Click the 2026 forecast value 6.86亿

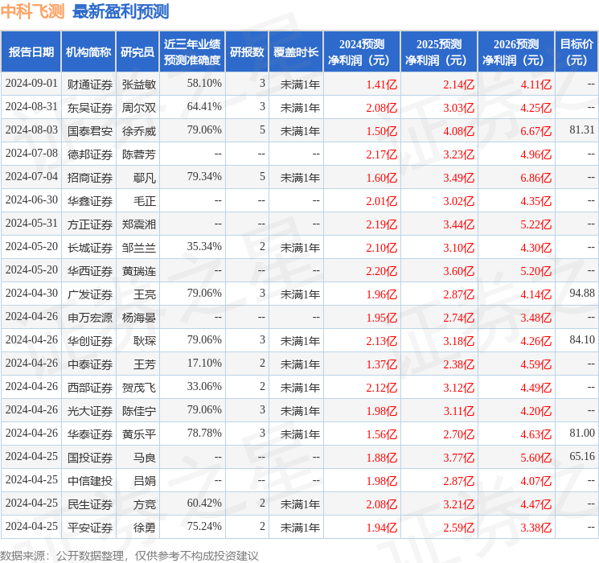(535, 178)
